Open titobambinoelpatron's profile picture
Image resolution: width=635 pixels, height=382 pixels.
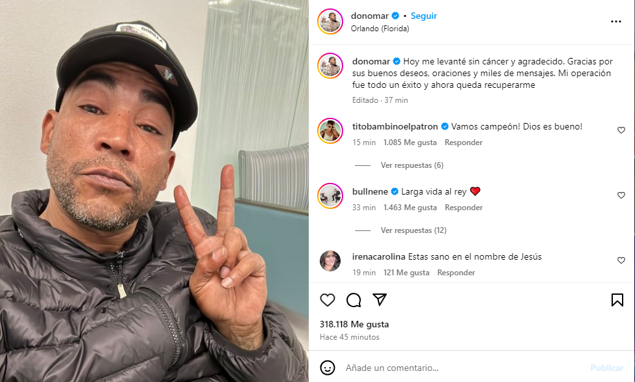(330, 131)
